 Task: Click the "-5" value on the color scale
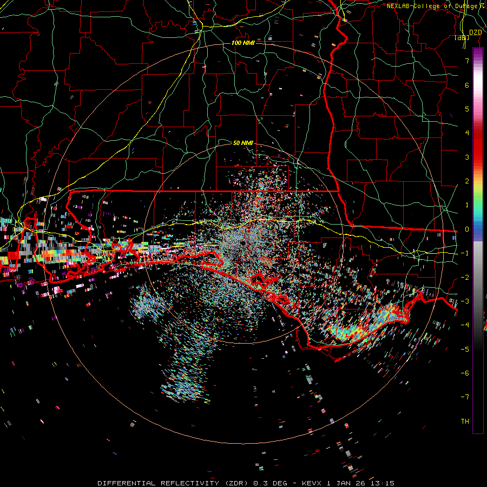(465, 350)
